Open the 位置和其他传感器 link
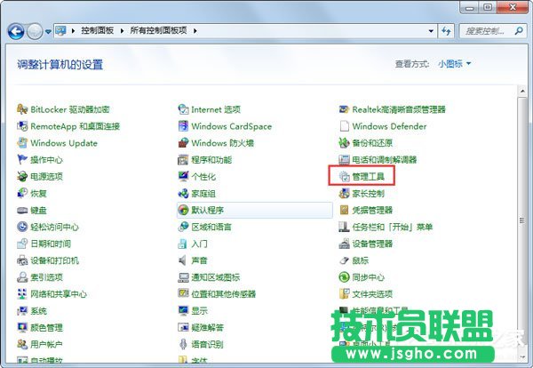The width and height of the screenshot is (533, 368). point(223,294)
